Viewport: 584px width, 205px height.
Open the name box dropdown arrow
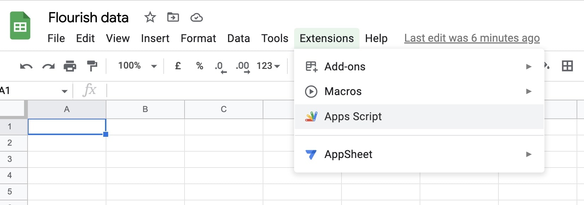coord(64,91)
